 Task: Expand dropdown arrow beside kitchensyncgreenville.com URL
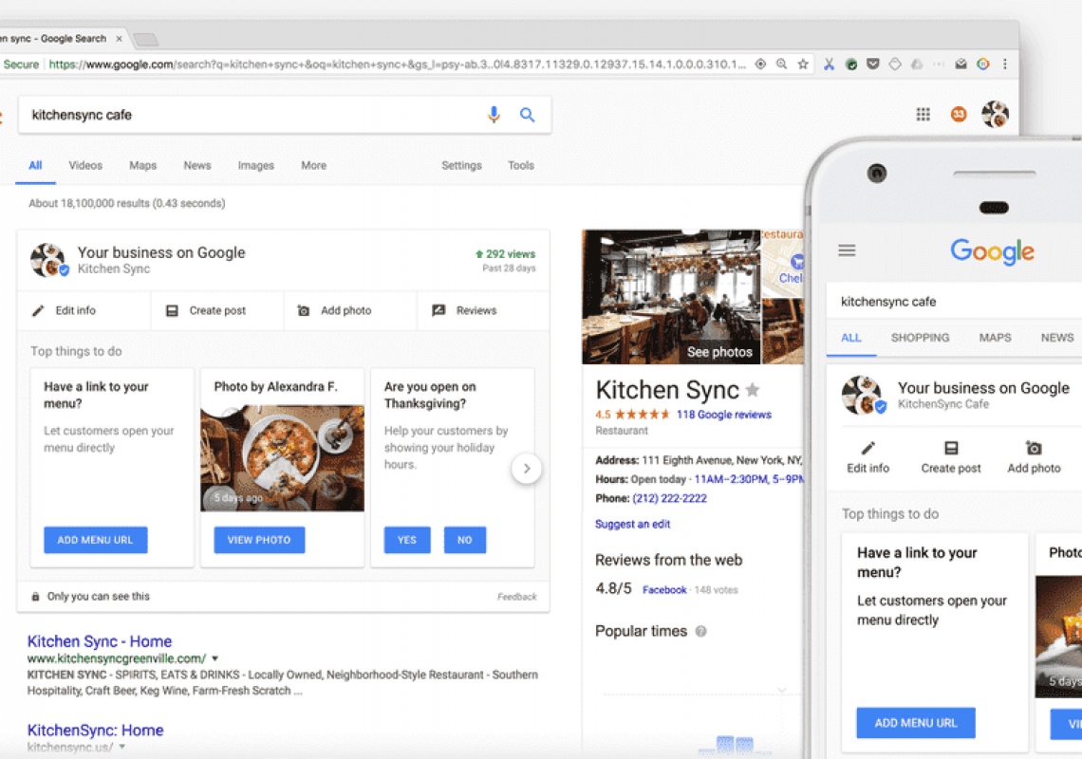coord(215,658)
